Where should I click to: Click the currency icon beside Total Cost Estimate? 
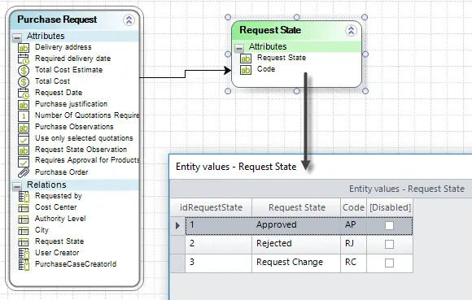click(x=24, y=71)
